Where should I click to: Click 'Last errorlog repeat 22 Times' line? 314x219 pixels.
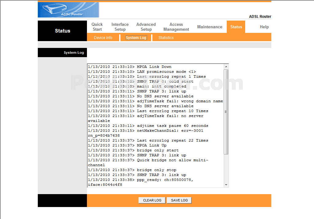tap(148, 141)
